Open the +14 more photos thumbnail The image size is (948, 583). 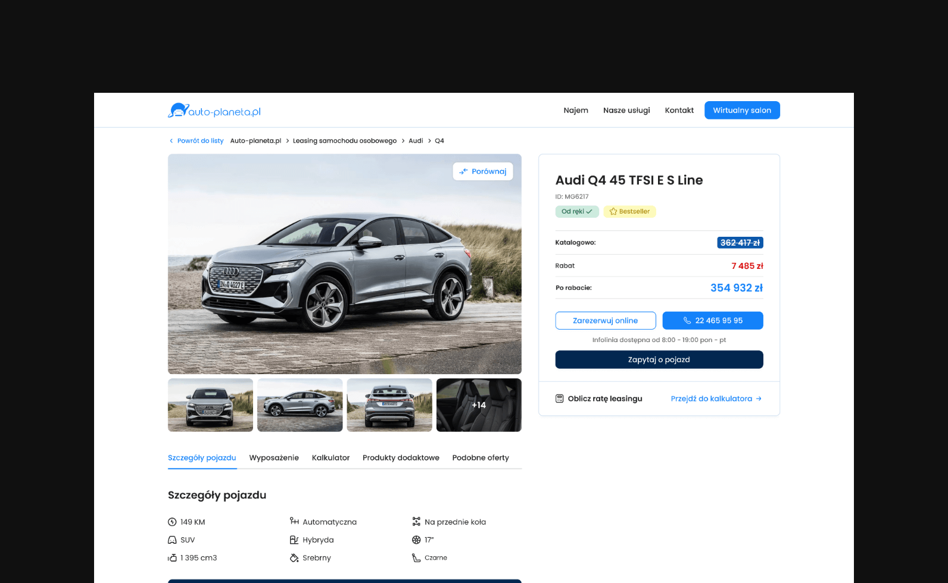[x=479, y=405]
